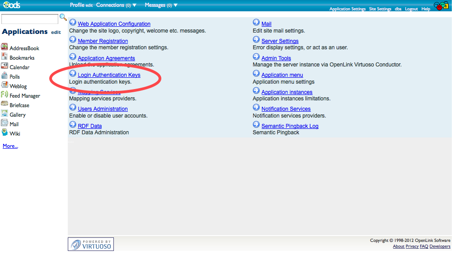This screenshot has width=460, height=260.
Task: Click the search magnifier icon
Action: coord(63,18)
